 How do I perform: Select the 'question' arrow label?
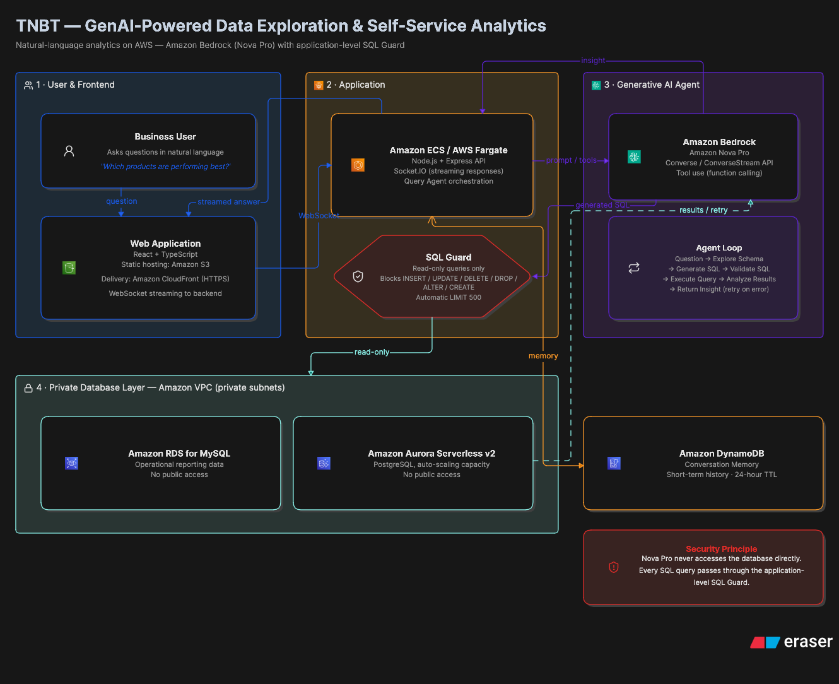tap(122, 201)
